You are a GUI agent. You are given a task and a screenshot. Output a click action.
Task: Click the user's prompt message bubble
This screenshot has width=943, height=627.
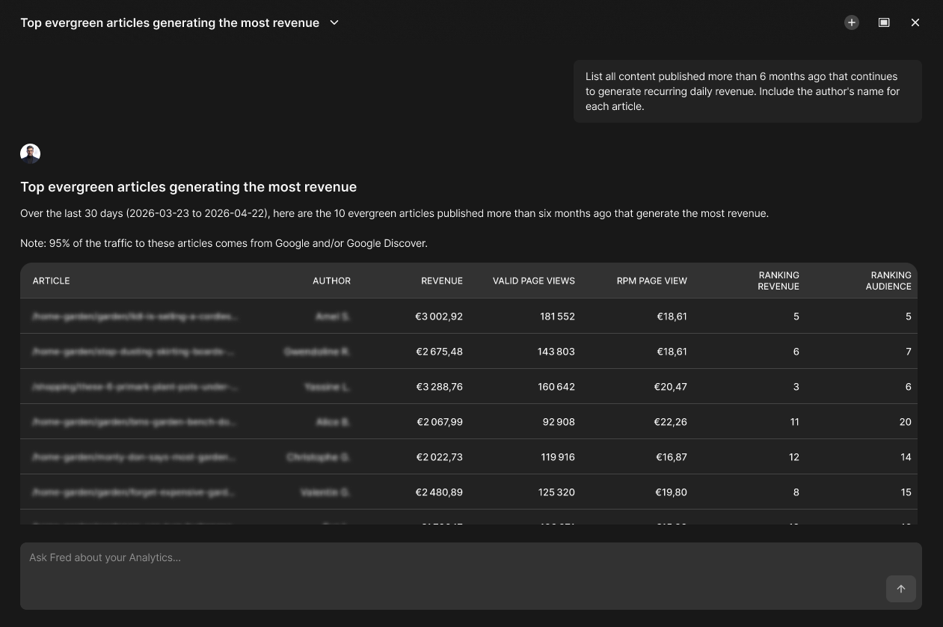coord(748,91)
